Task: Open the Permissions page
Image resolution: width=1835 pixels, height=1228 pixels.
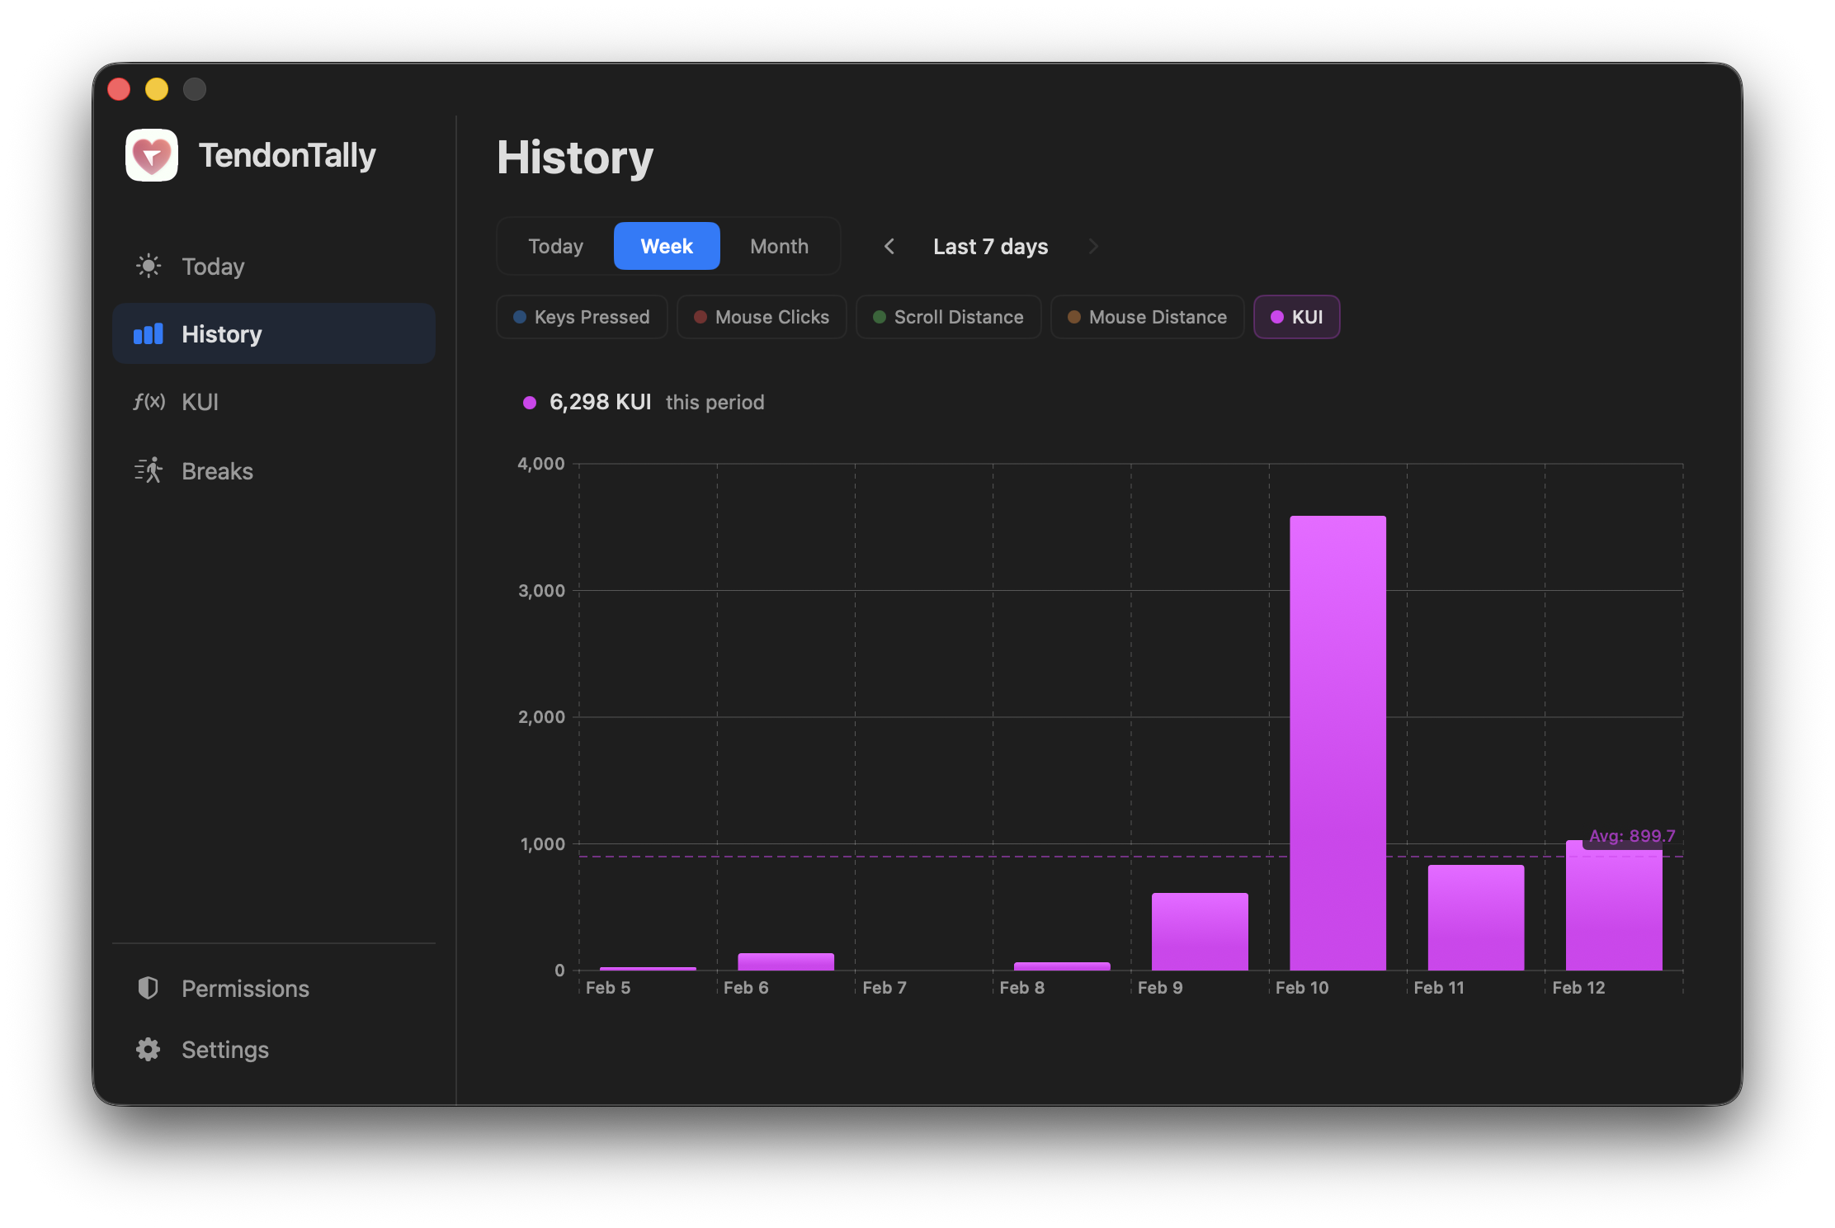Action: tap(245, 988)
